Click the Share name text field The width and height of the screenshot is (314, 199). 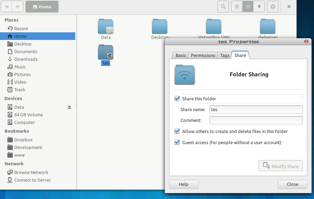tap(256, 109)
